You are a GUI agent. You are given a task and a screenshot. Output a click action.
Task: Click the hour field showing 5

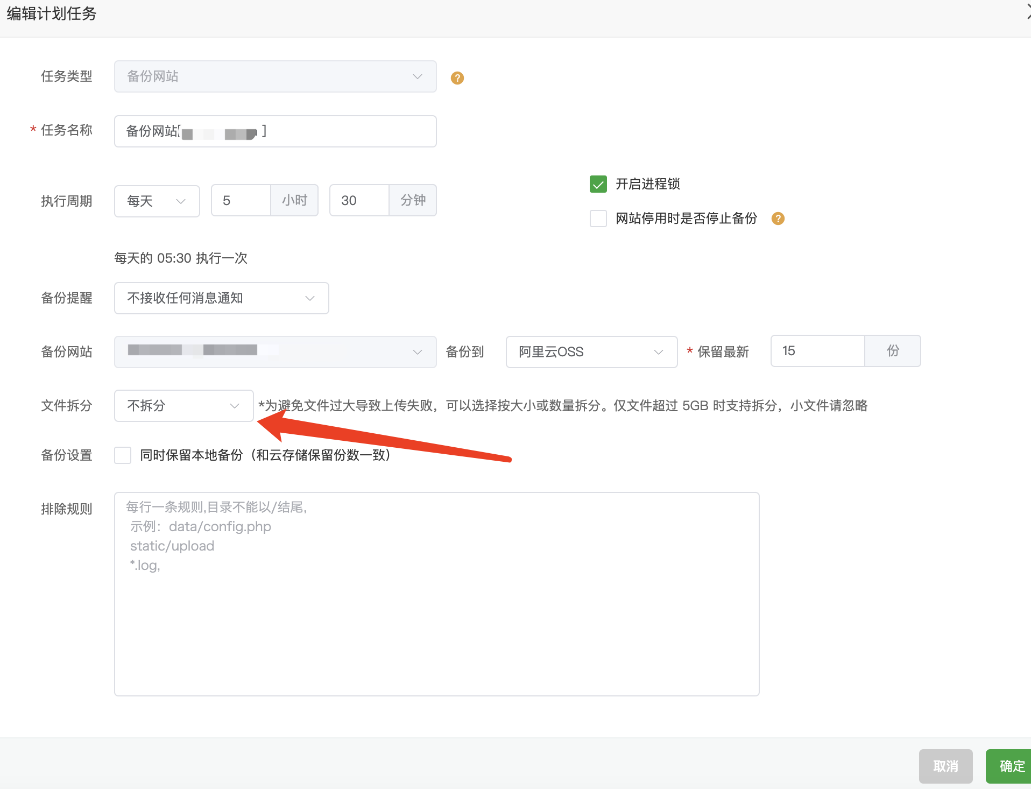tap(241, 200)
